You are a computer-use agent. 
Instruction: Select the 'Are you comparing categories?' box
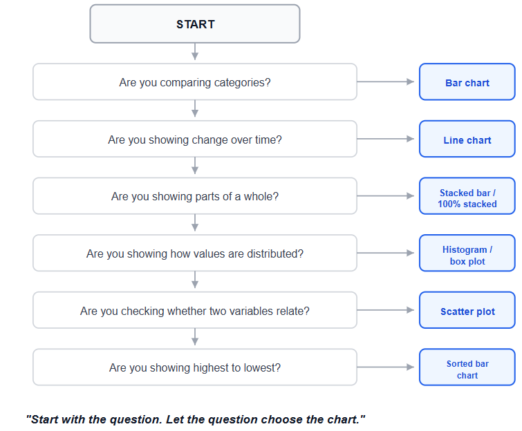(195, 82)
